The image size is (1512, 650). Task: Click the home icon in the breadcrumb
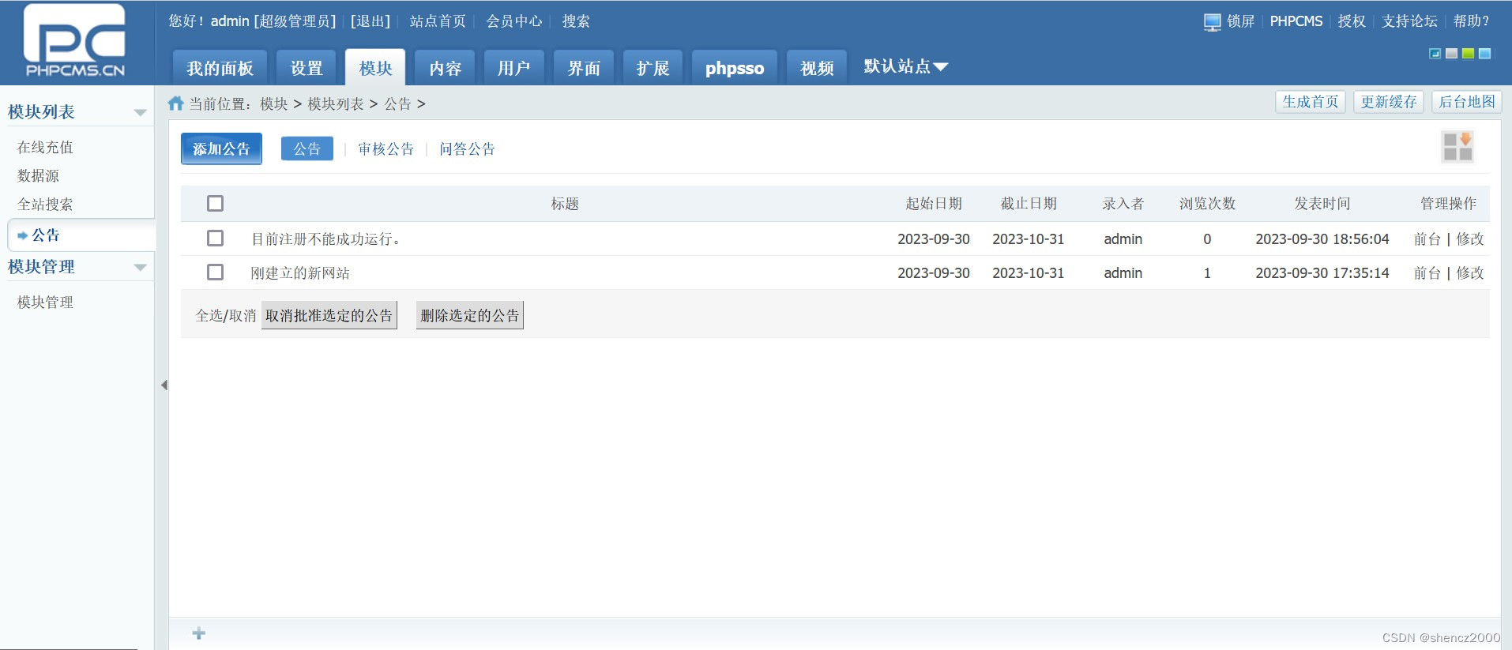[176, 103]
